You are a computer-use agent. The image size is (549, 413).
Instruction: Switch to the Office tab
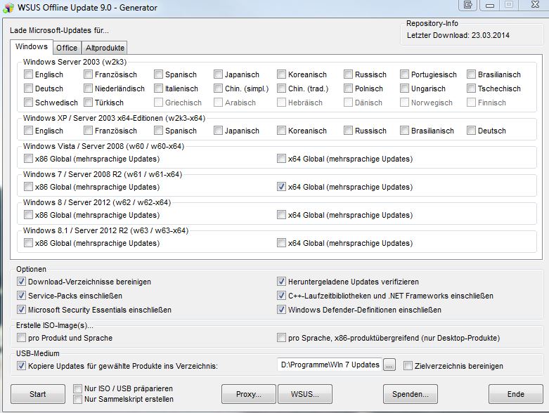coord(67,48)
